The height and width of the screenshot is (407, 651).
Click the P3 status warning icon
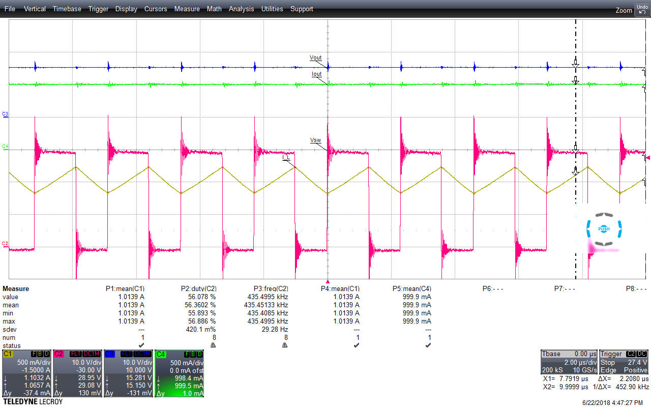pos(285,345)
